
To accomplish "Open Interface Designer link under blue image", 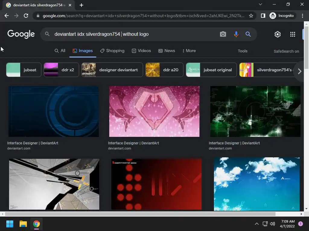I will tap(33, 143).
